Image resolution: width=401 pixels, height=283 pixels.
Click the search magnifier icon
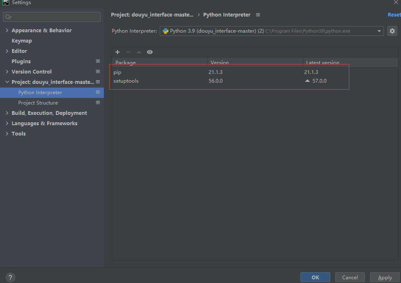click(x=8, y=17)
